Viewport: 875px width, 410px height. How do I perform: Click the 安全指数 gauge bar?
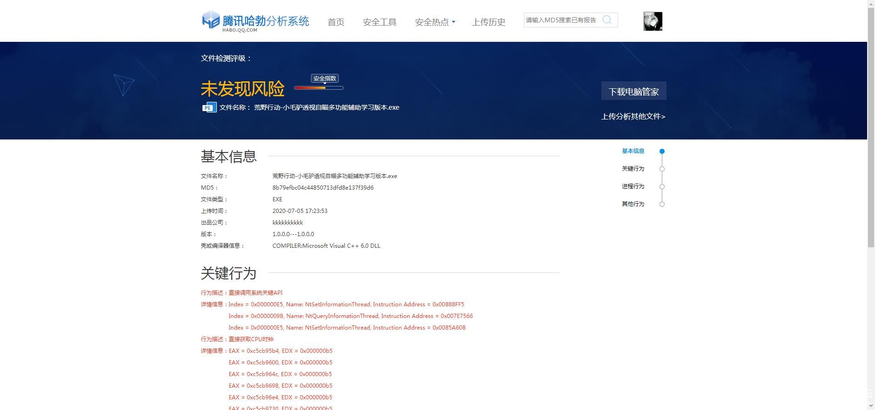pos(319,87)
